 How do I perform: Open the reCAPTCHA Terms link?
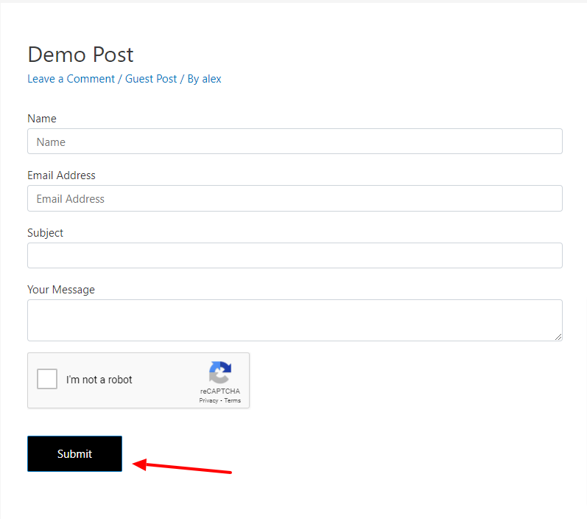233,400
